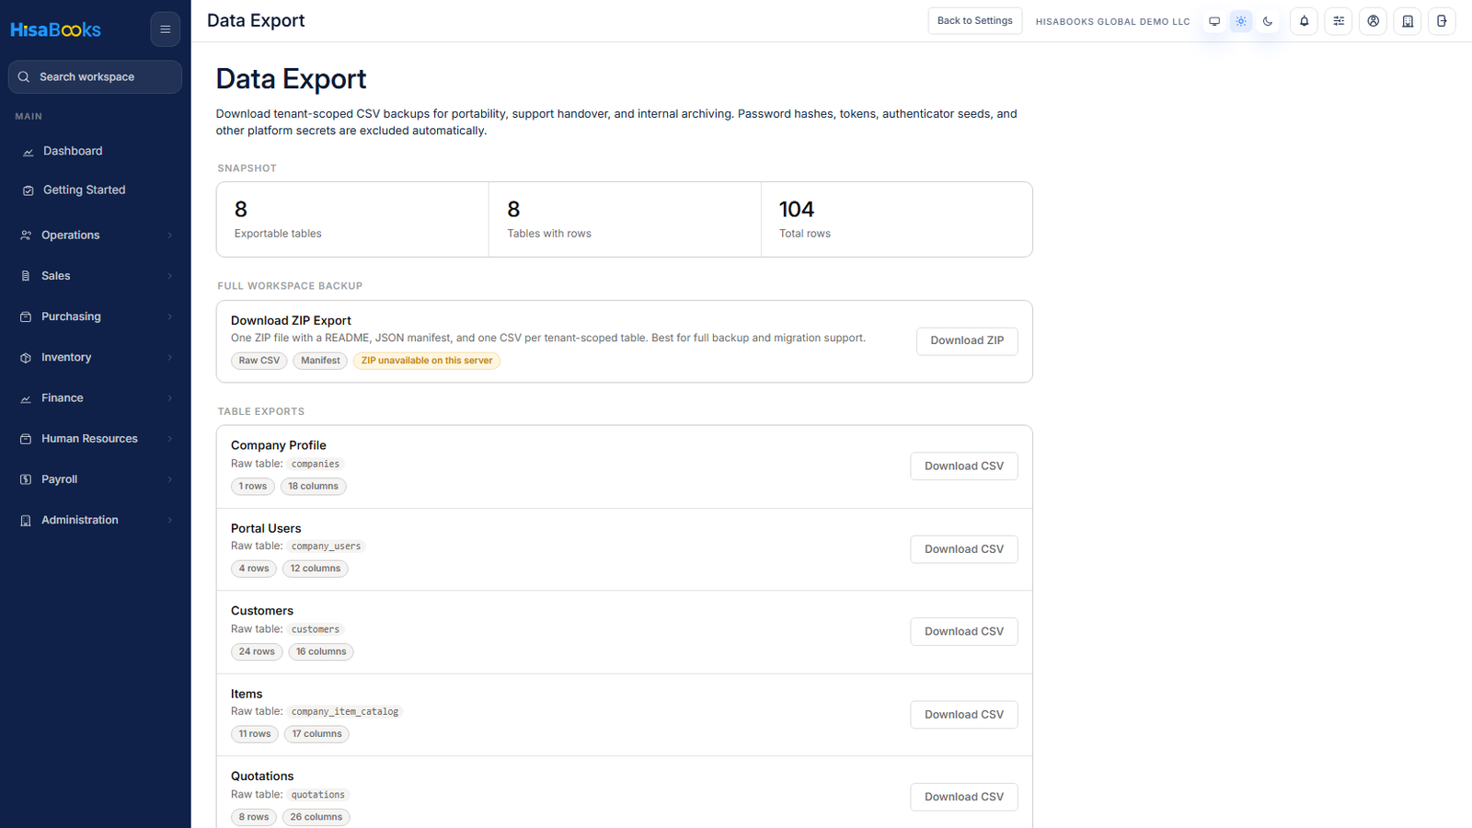1472x828 pixels.
Task: Enable light theme with sun icon
Action: click(1241, 21)
